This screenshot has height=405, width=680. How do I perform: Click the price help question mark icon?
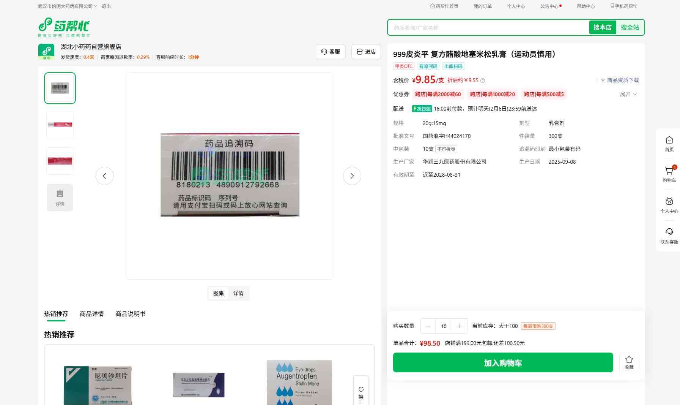(x=483, y=81)
